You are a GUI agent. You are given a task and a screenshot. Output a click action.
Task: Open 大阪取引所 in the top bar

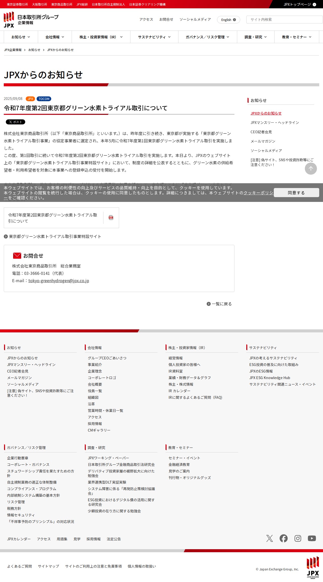(40, 5)
